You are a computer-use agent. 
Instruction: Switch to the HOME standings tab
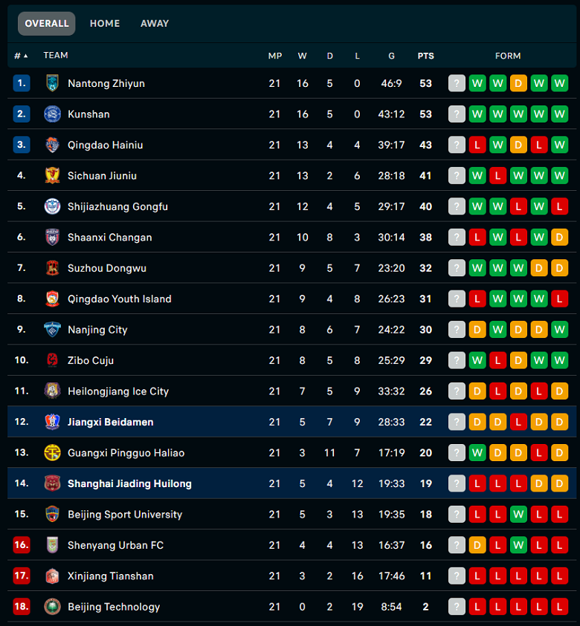click(105, 24)
